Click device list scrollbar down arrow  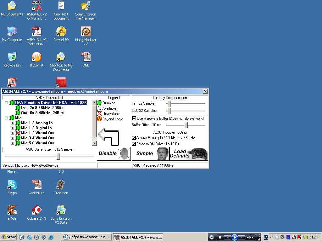[94, 143]
